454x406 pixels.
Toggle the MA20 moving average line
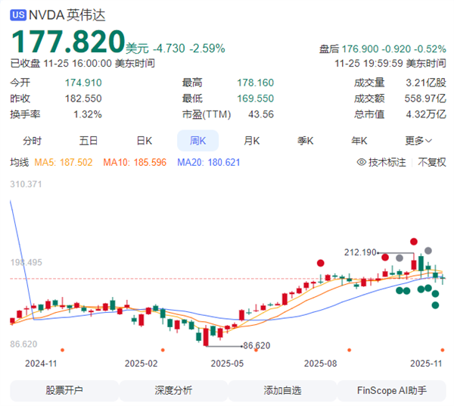[208, 162]
